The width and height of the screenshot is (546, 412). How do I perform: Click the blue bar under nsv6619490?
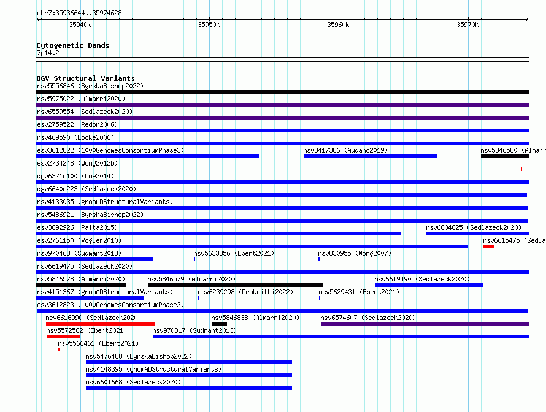[429, 285]
